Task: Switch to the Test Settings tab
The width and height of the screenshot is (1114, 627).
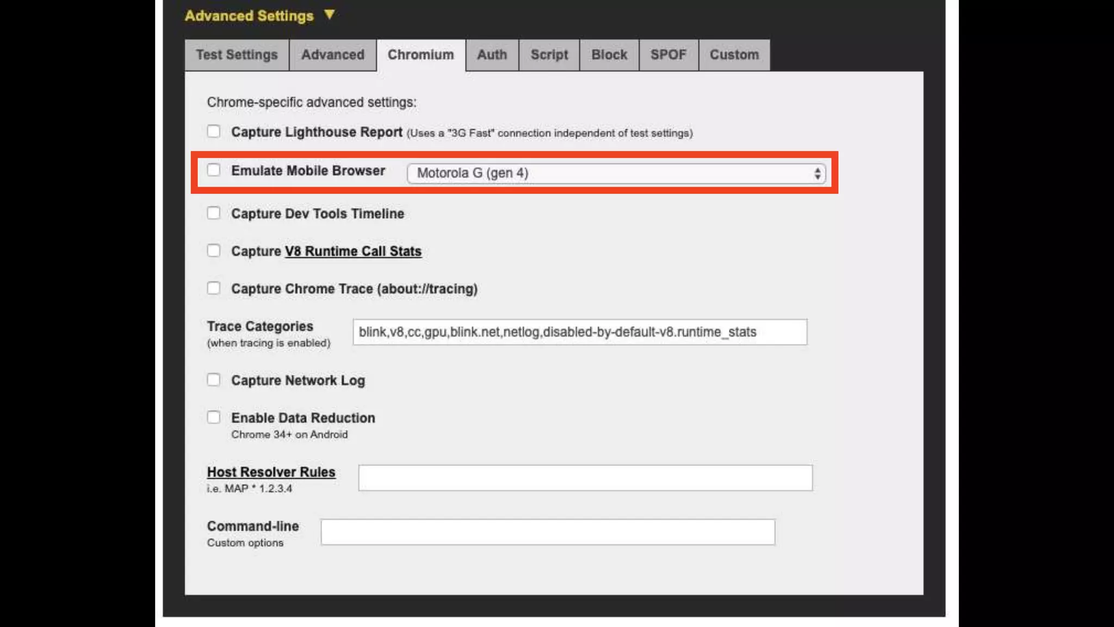Action: (237, 55)
